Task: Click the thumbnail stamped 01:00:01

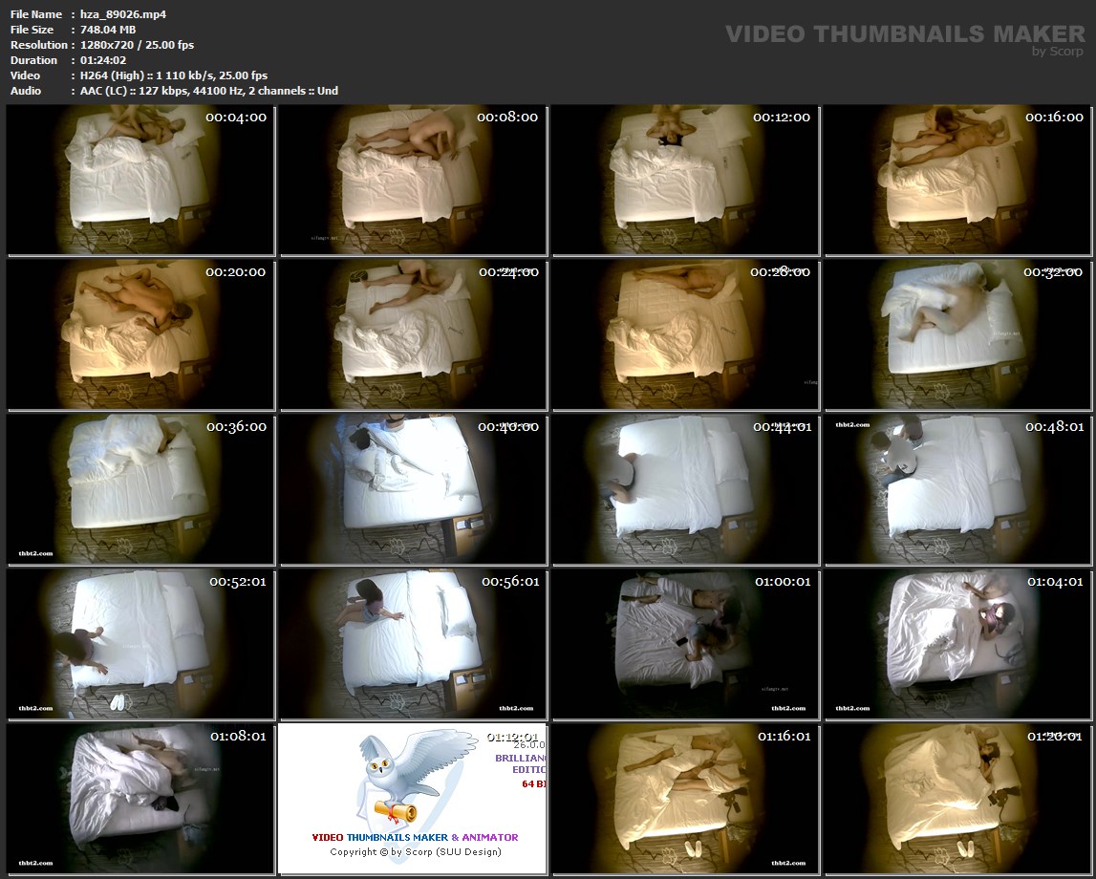Action: tap(685, 644)
